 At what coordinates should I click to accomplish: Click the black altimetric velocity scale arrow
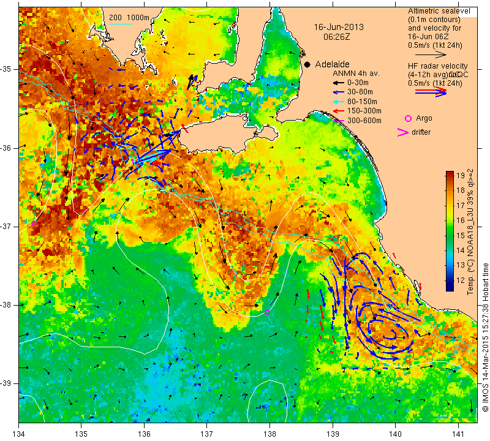pos(431,55)
